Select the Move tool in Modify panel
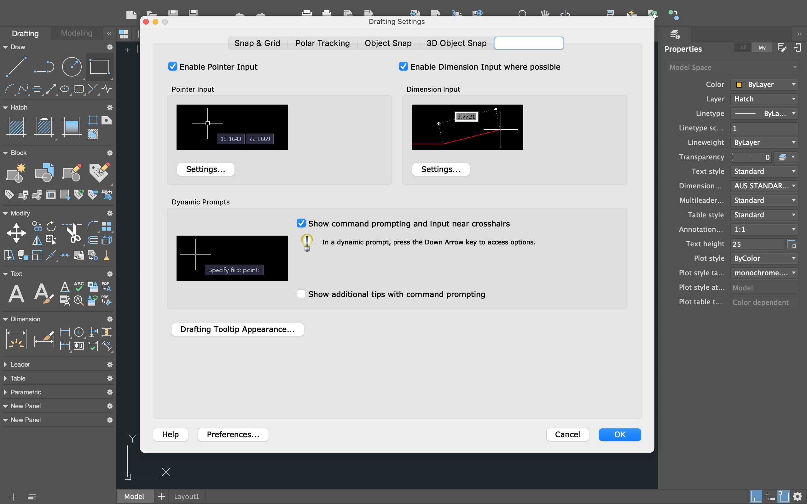 click(16, 233)
